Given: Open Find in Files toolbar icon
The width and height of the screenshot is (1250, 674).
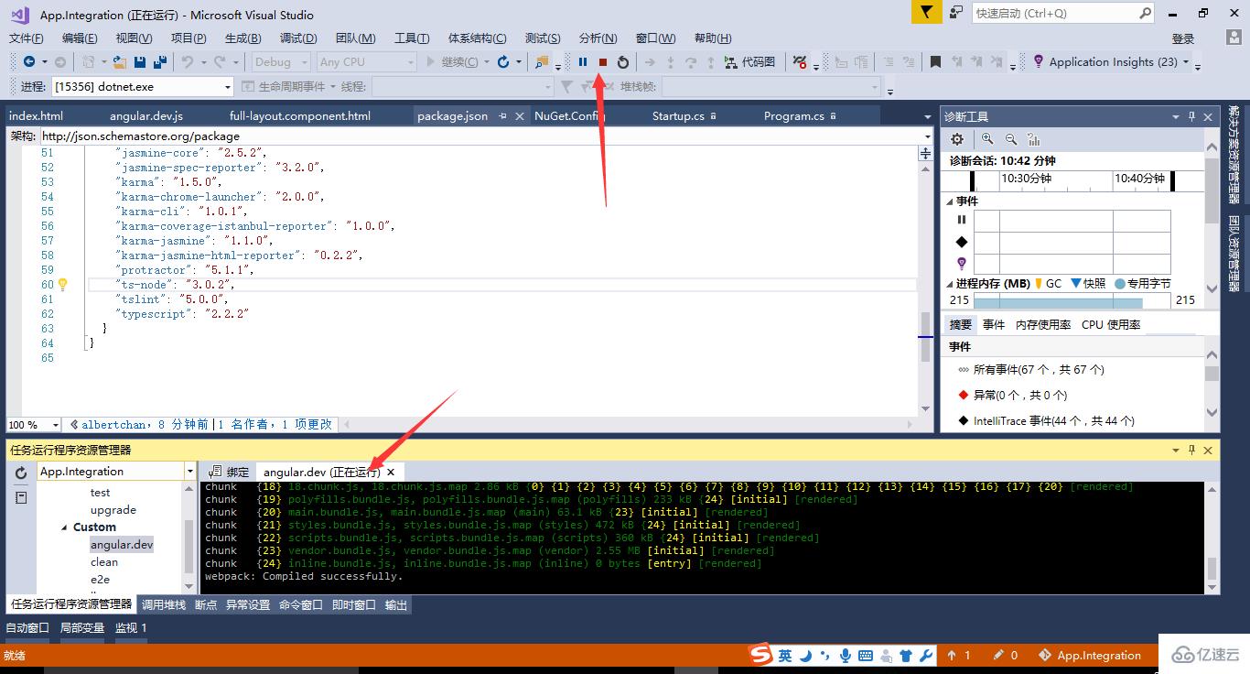Looking at the screenshot, I should [x=542, y=62].
